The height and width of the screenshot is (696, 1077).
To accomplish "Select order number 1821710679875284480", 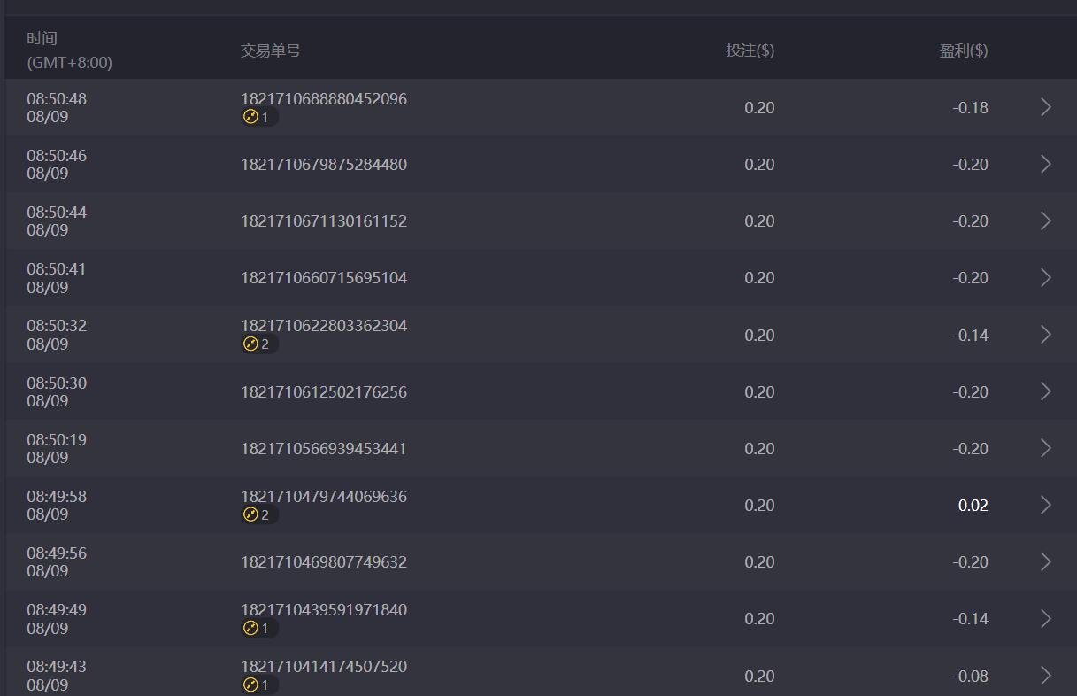I will (x=324, y=165).
